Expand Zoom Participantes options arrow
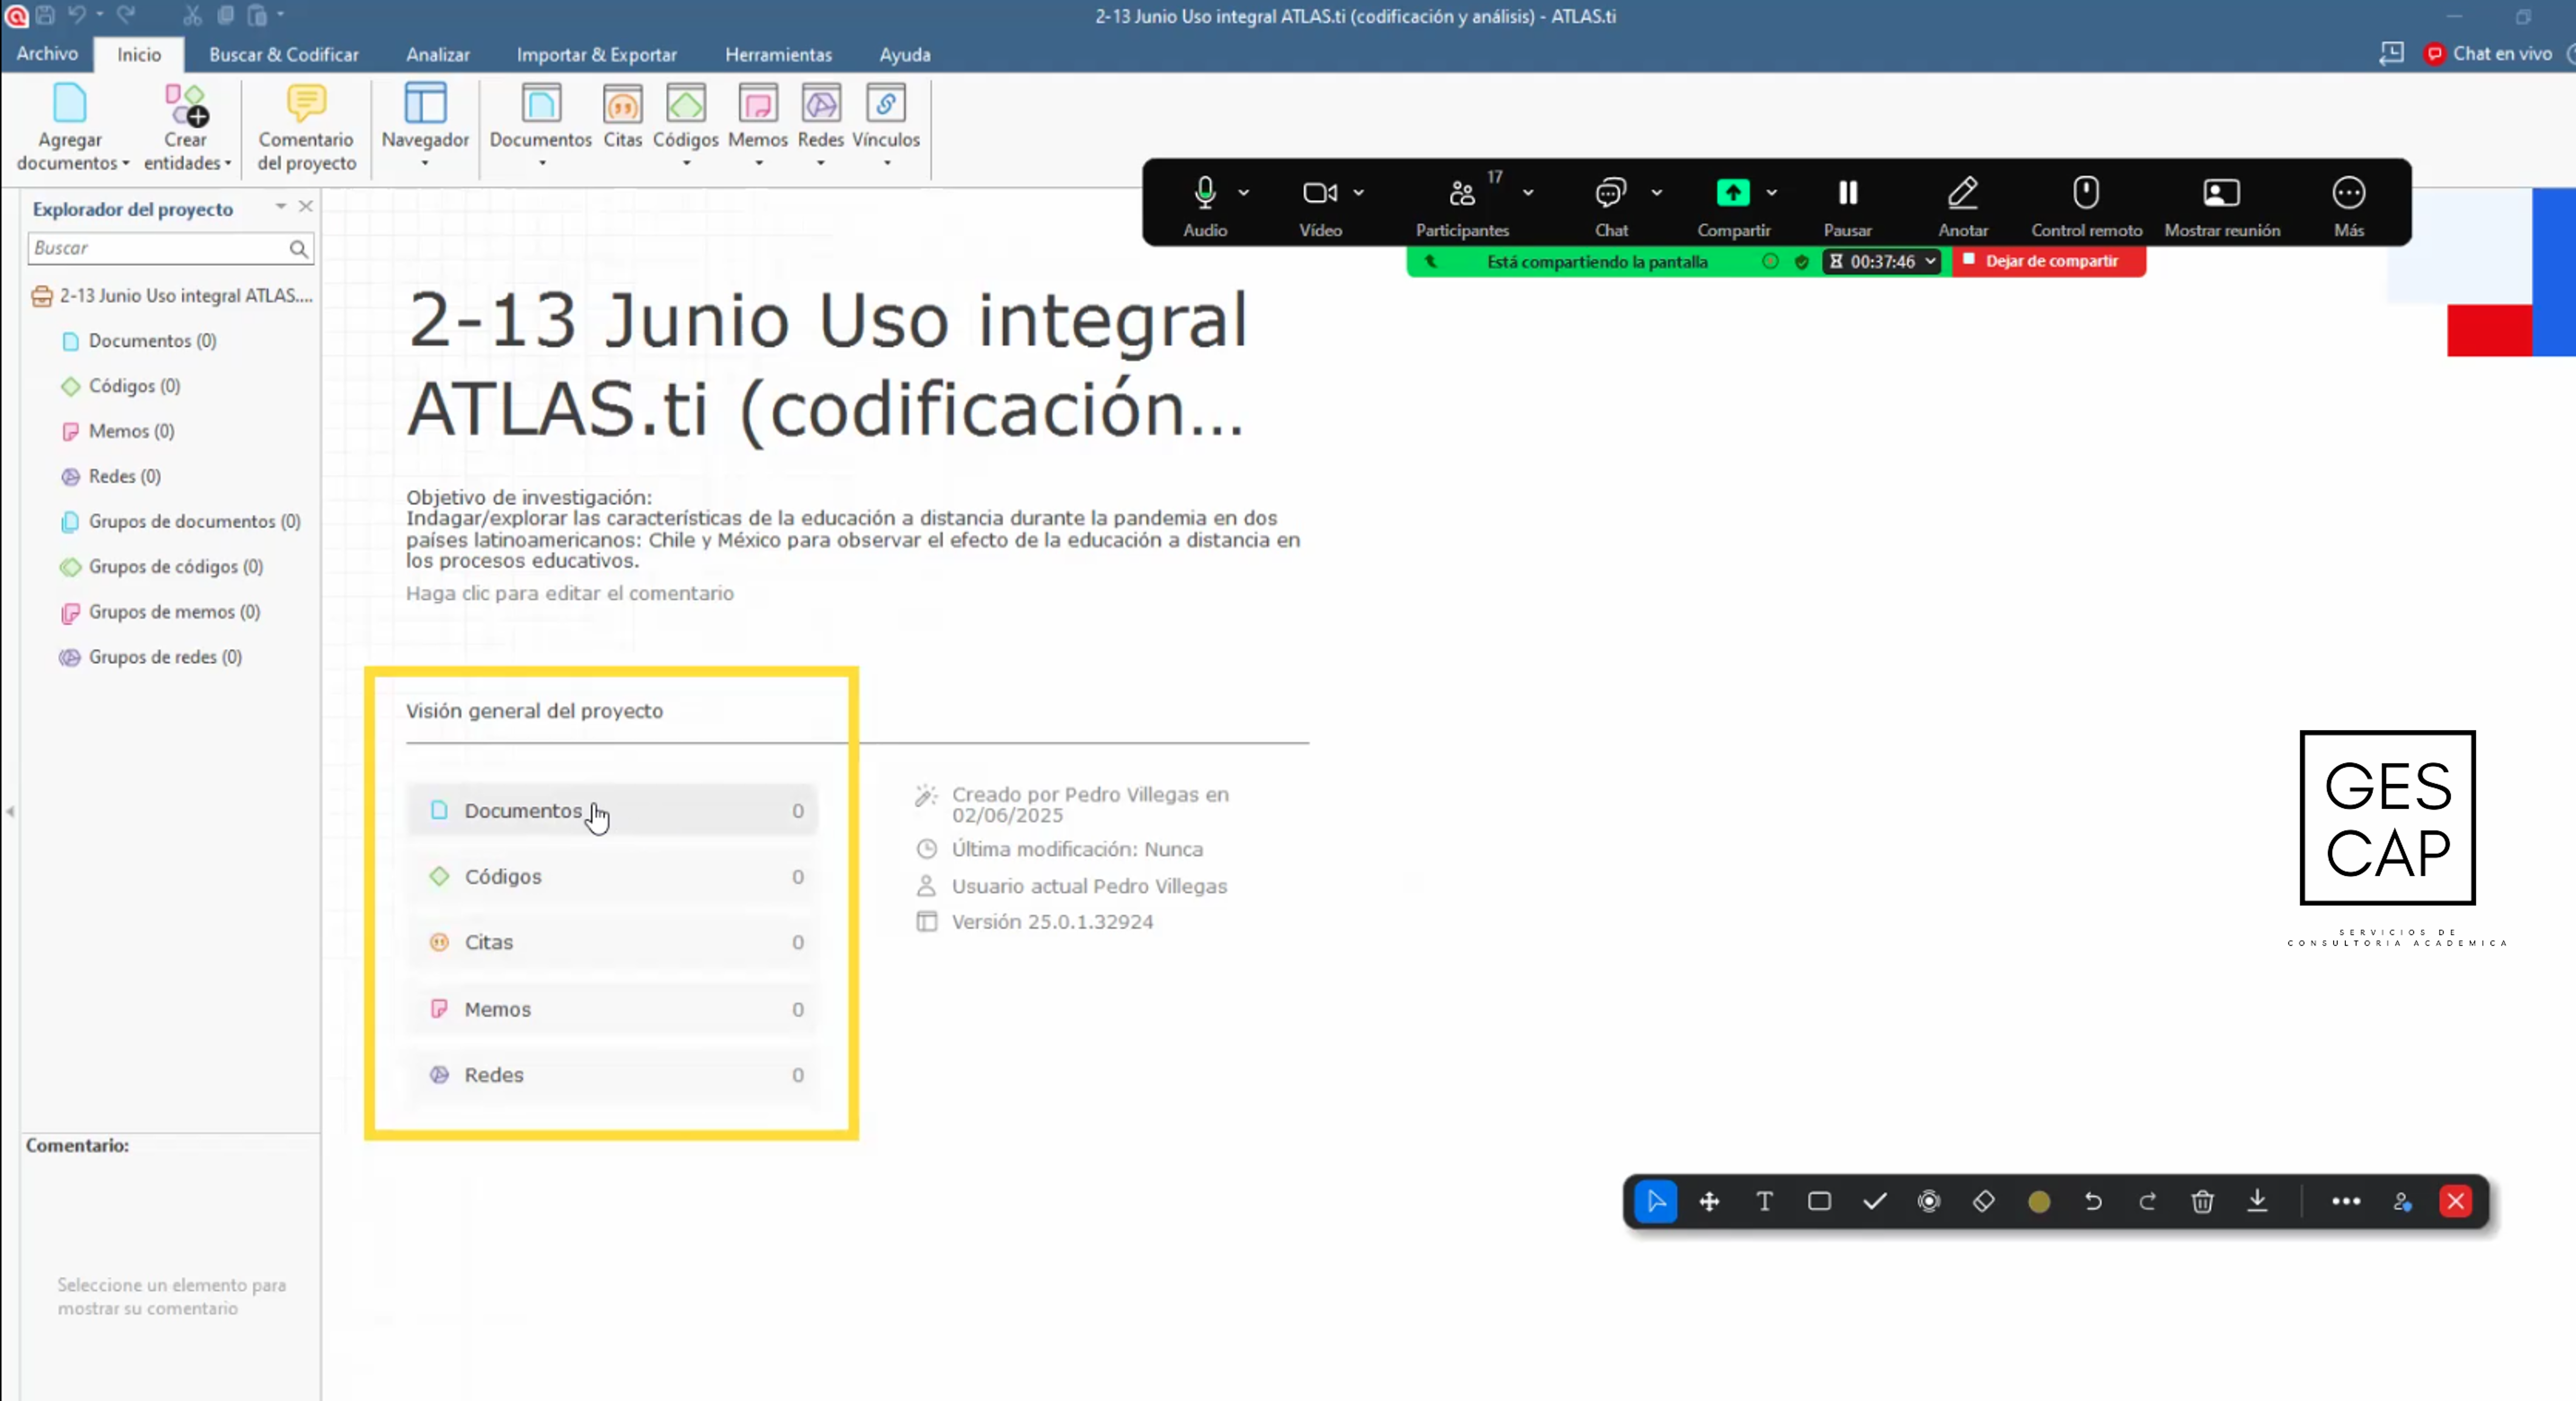Image resolution: width=2576 pixels, height=1401 pixels. click(1528, 192)
